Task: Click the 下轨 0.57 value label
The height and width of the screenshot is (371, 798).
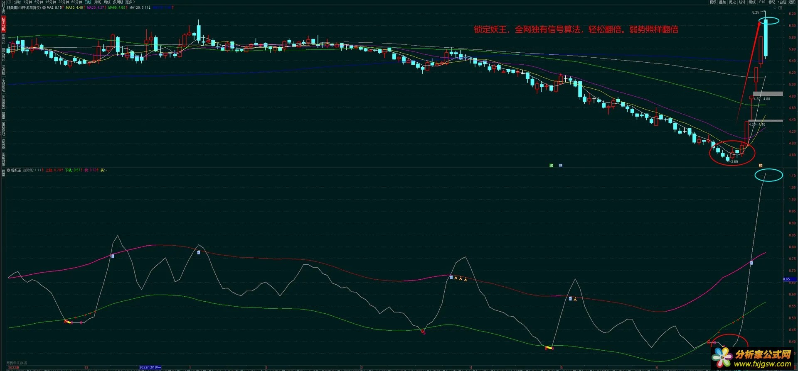Action: (x=73, y=170)
